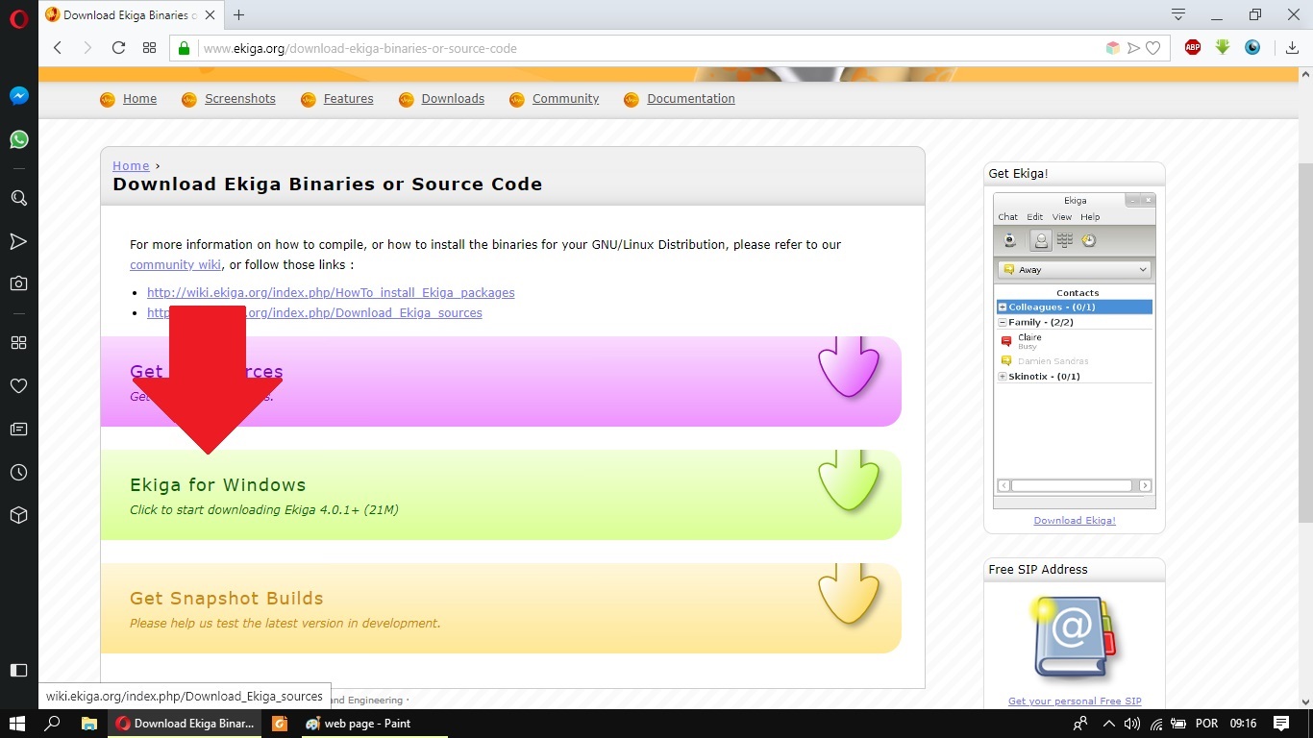This screenshot has height=738, width=1313.
Task: Click the Ekiga app screenshot thumbnail
Action: point(1075,351)
